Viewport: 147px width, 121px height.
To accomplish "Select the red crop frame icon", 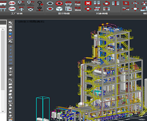I will pyautogui.click(x=126, y=3).
